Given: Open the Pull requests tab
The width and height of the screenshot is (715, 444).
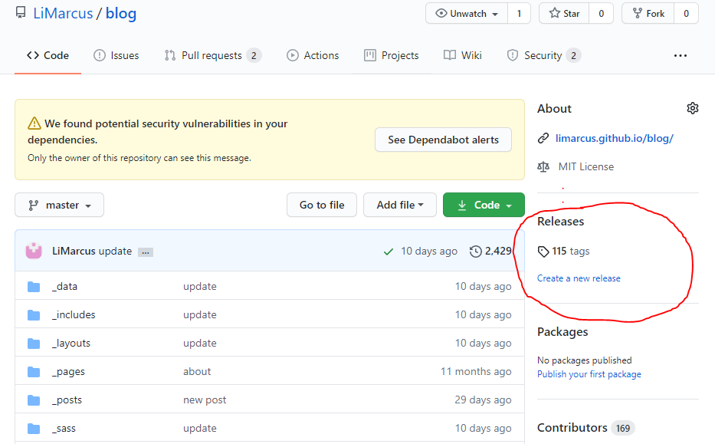Looking at the screenshot, I should (x=212, y=56).
